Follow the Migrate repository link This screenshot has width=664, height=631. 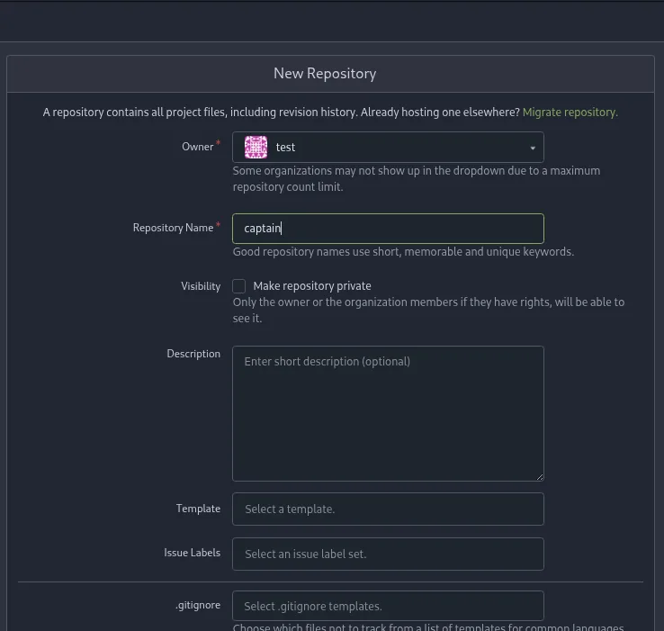(x=570, y=113)
